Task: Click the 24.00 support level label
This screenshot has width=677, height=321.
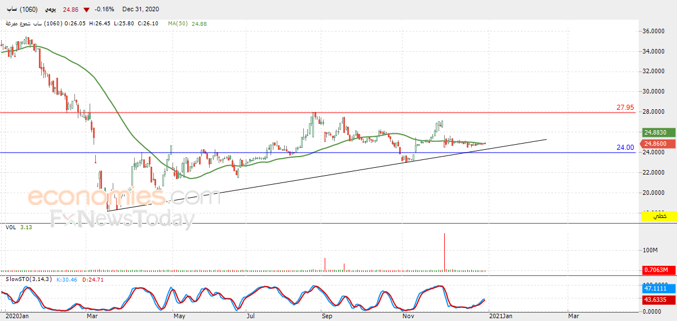Action: click(625, 148)
